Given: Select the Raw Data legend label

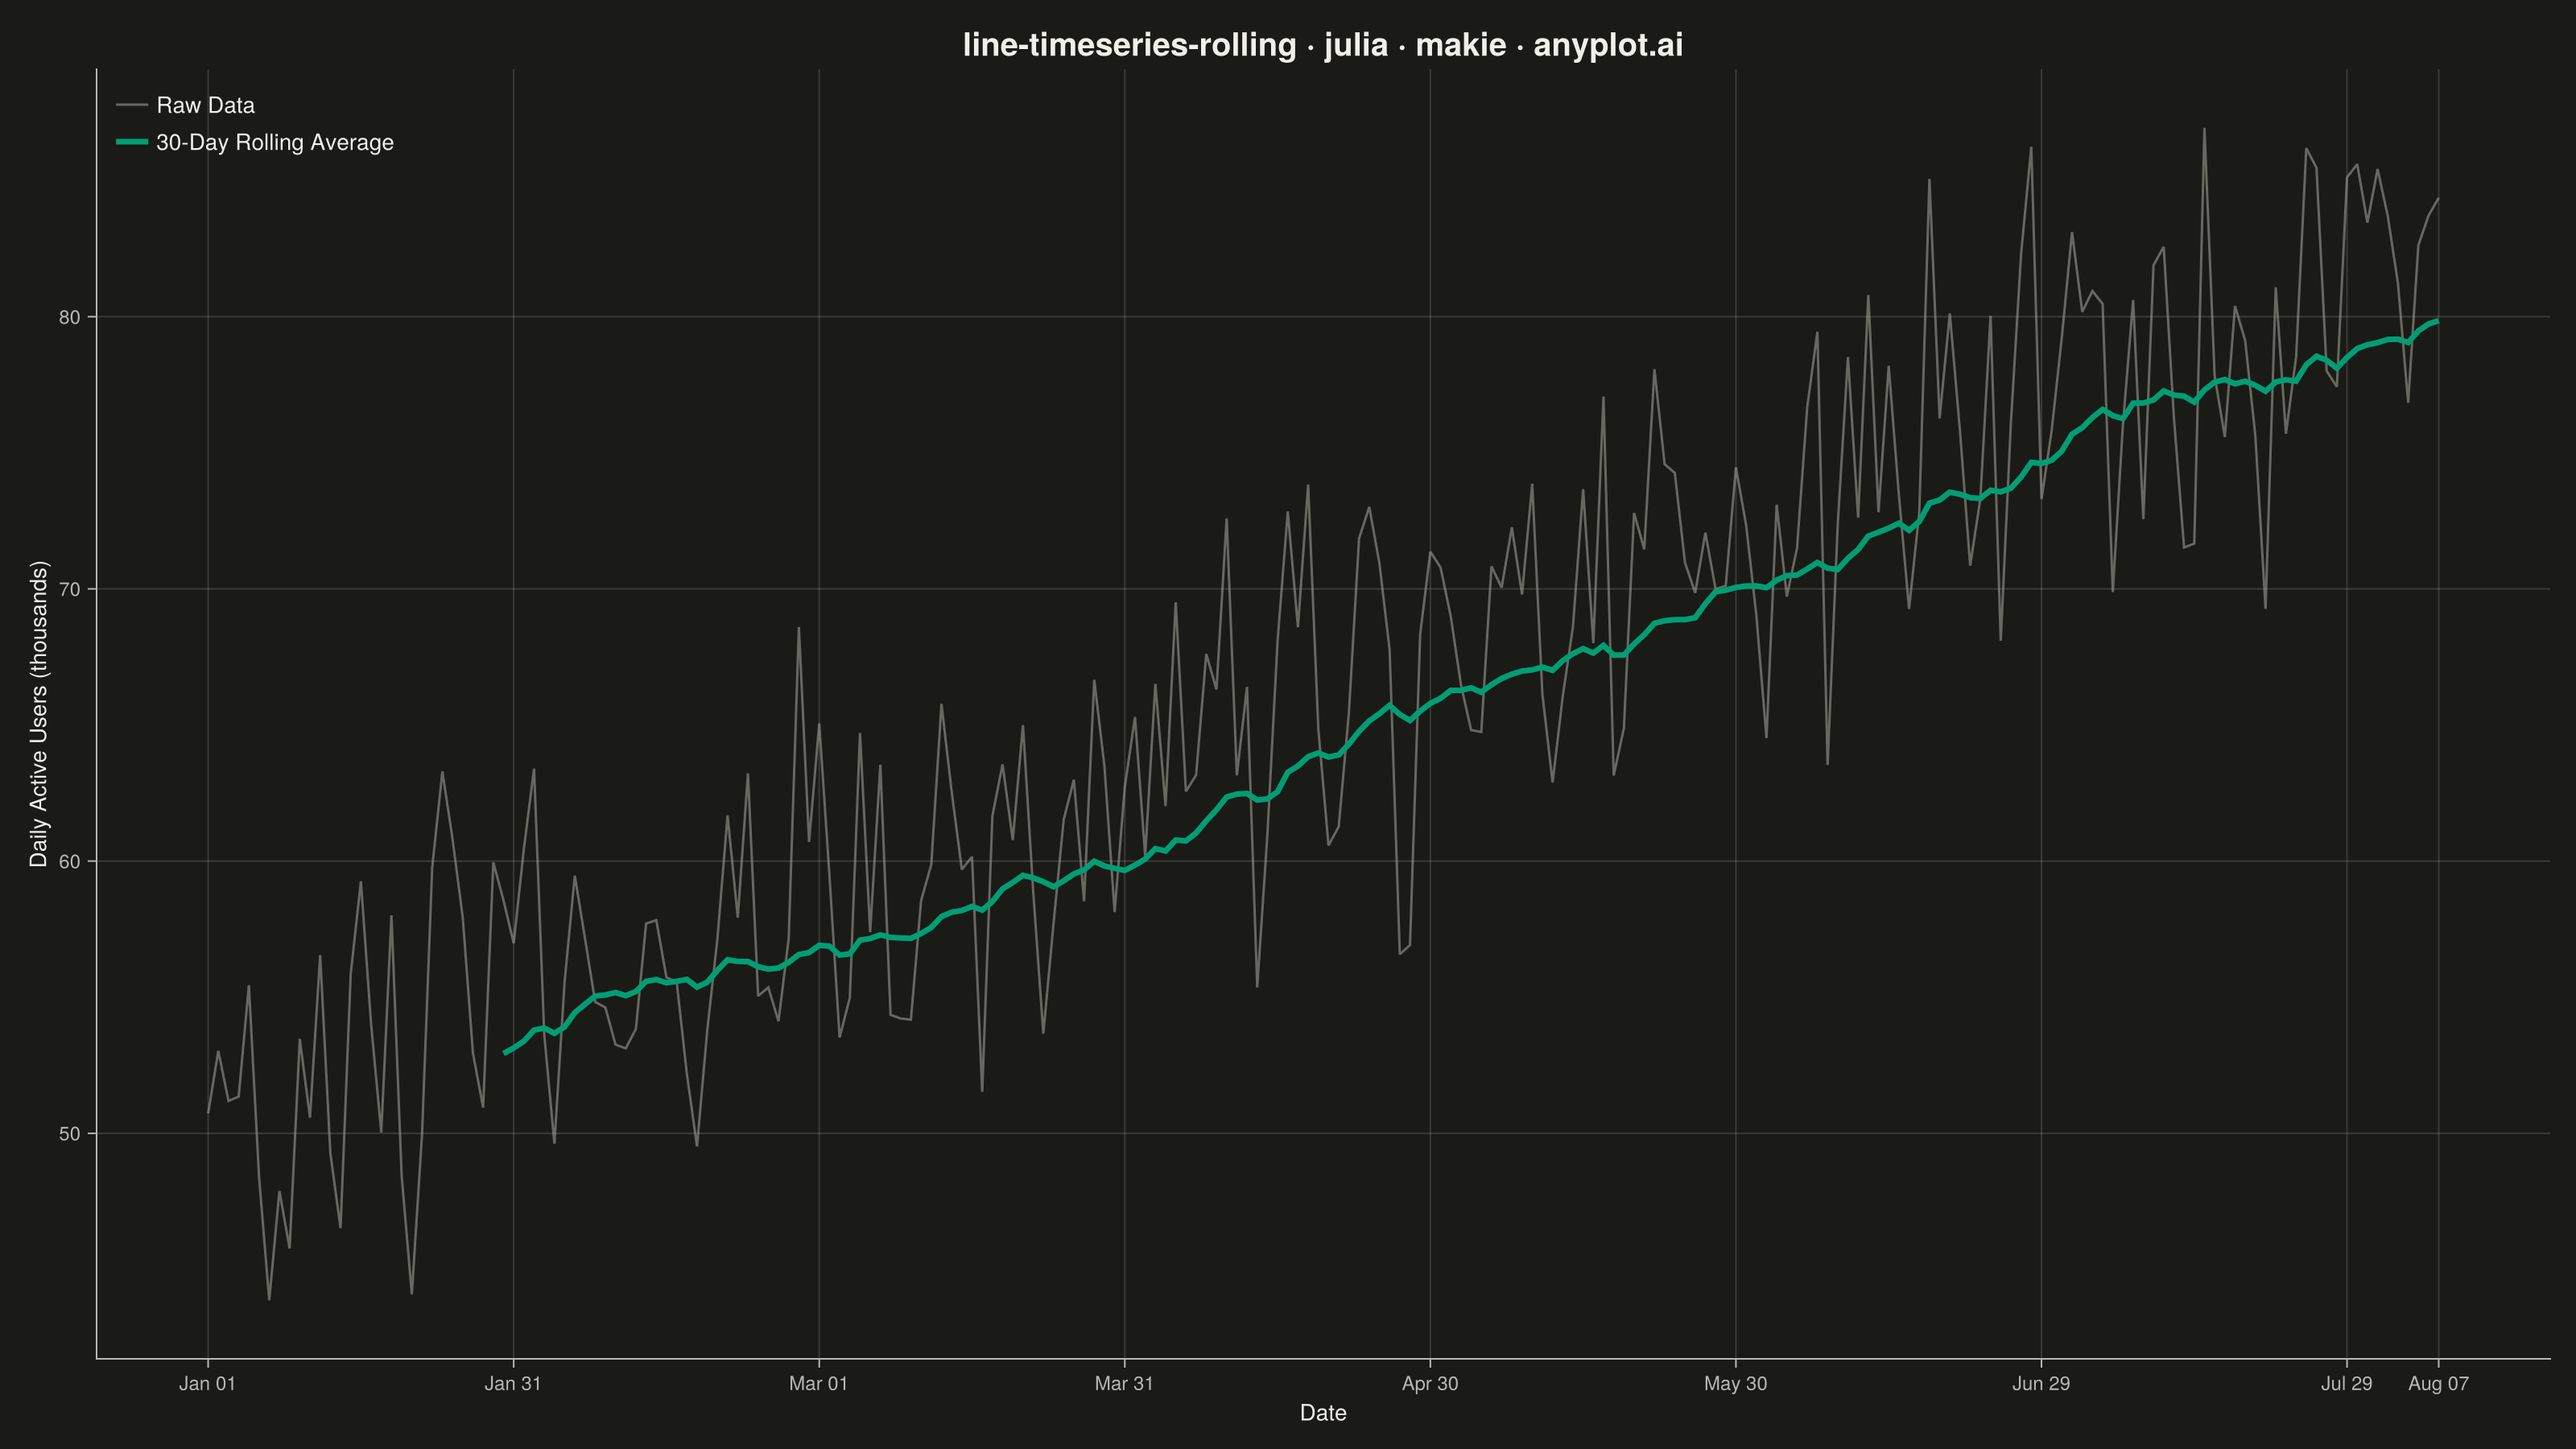Looking at the screenshot, I should click(206, 105).
